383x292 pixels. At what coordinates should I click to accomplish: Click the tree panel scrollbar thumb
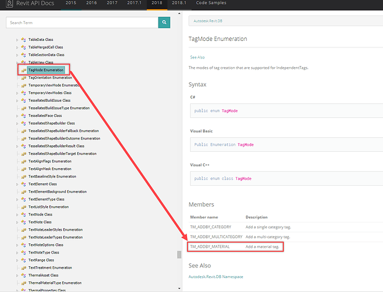tap(180, 255)
